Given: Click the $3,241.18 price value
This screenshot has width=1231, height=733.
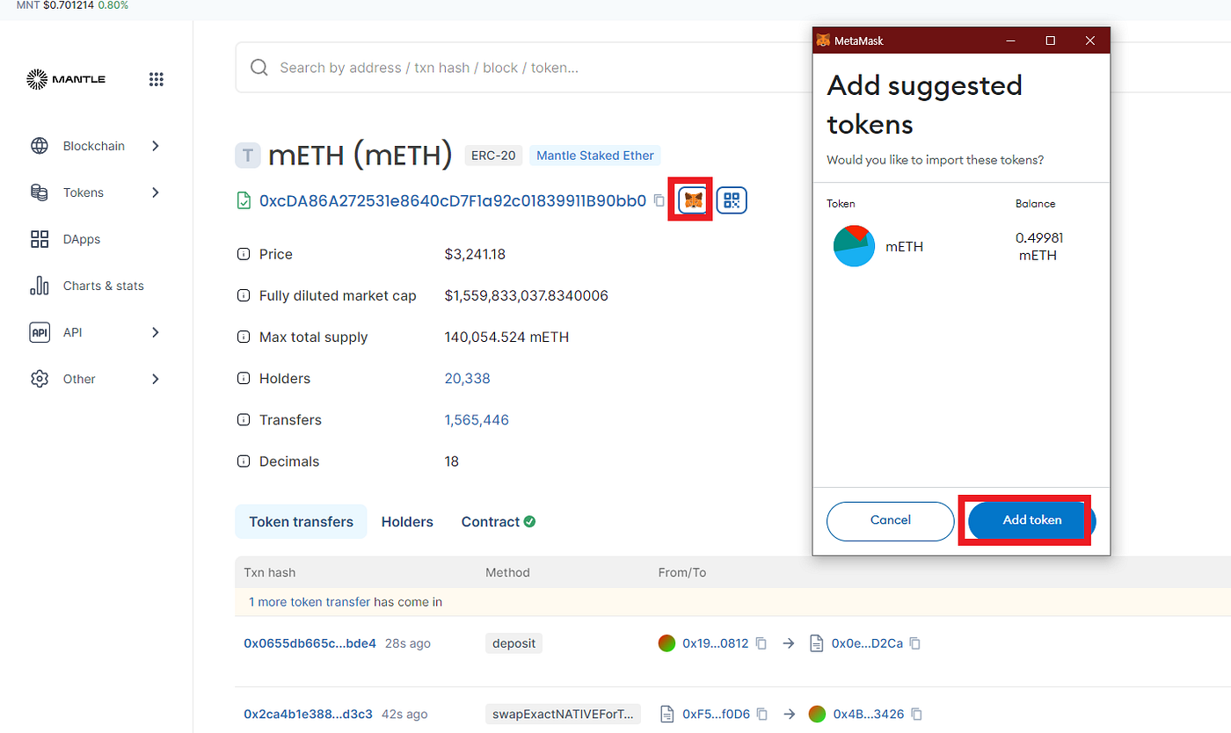Looking at the screenshot, I should coord(475,254).
